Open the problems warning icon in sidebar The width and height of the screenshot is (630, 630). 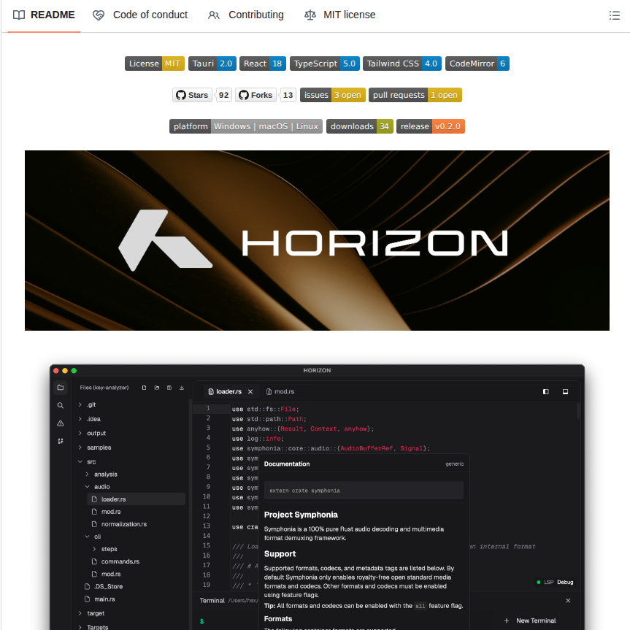60,423
